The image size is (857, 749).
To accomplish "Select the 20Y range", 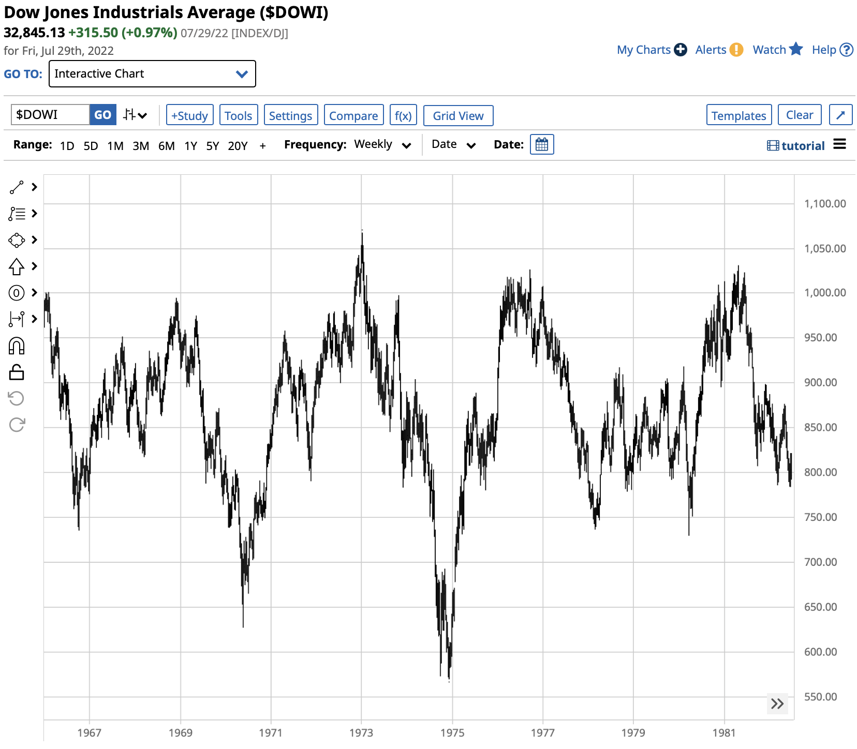I will pos(238,146).
